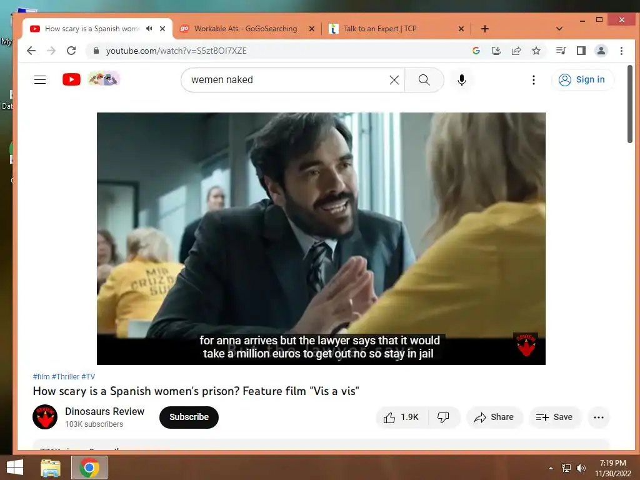Install app icon in address bar
Viewport: 640px width, 480px height.
point(496,51)
